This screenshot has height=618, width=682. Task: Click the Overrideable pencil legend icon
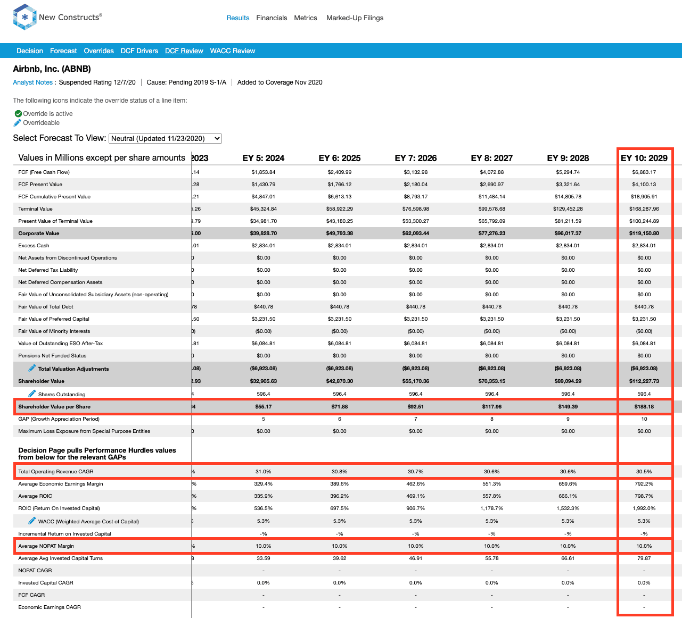18,123
